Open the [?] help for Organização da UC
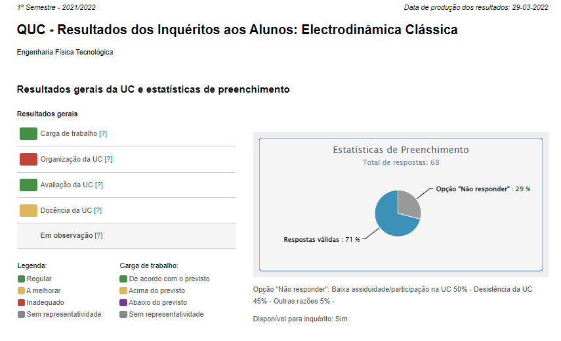 109,160
